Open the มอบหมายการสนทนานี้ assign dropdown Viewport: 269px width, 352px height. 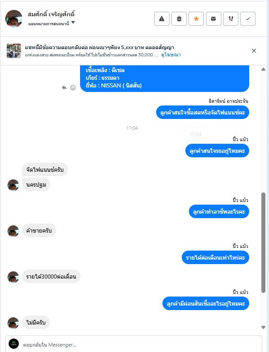tap(52, 23)
